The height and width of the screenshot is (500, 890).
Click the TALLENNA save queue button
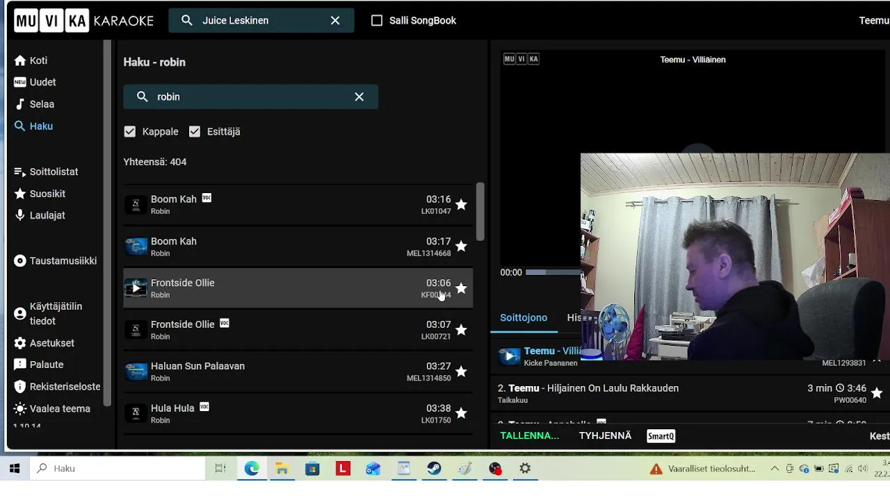530,435
